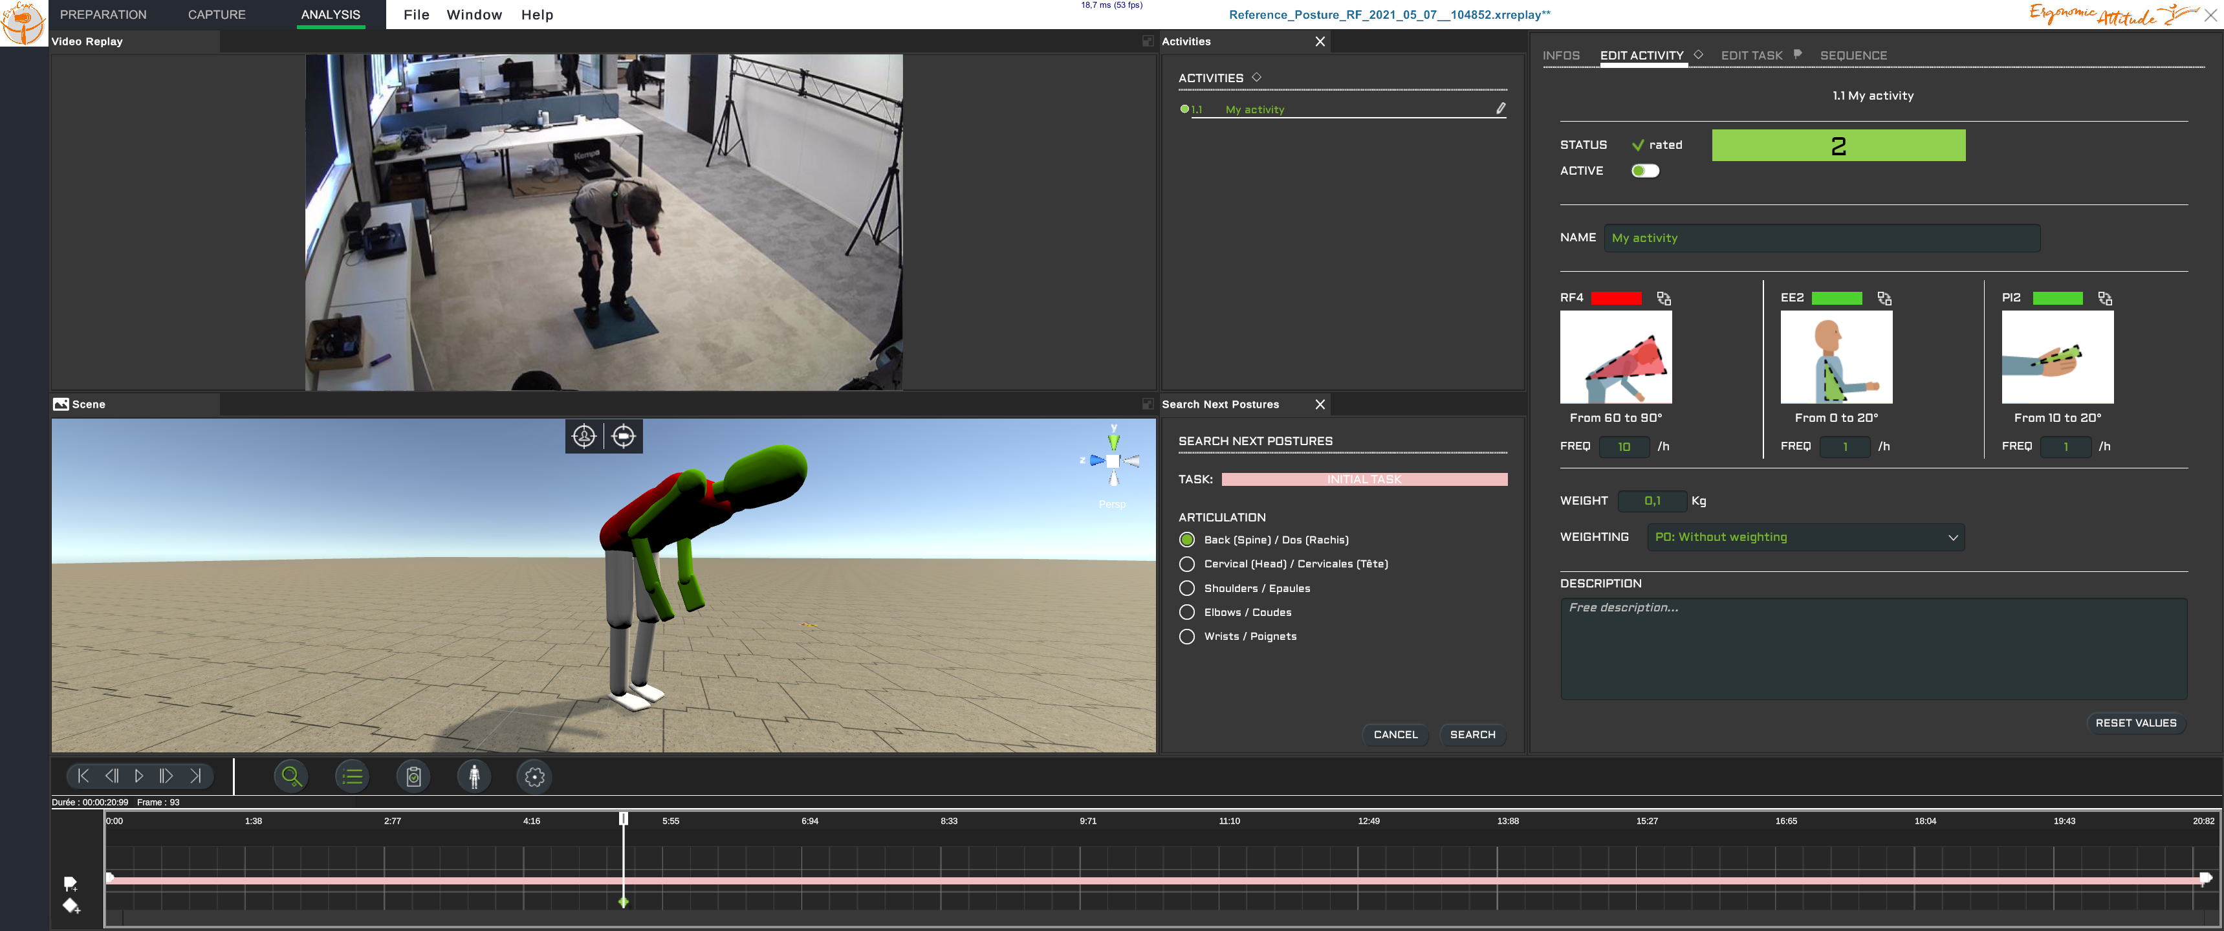Click the CANCEL button
Image resolution: width=2224 pixels, height=931 pixels.
coord(1395,735)
